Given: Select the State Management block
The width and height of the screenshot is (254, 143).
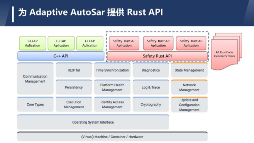Looking at the screenshot, I should (x=189, y=70).
